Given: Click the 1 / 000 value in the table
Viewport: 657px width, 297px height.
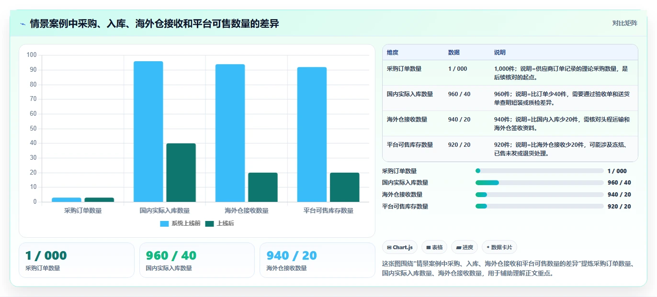Looking at the screenshot, I should (457, 69).
